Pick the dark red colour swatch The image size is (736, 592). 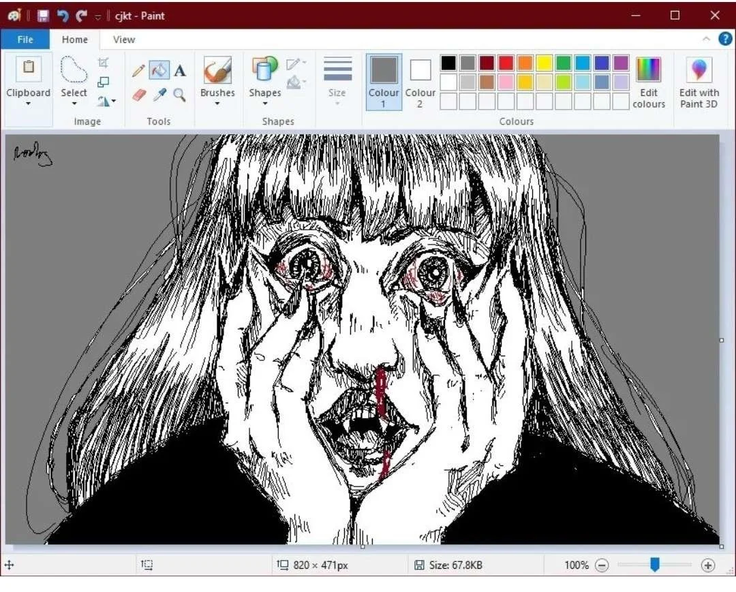point(487,63)
